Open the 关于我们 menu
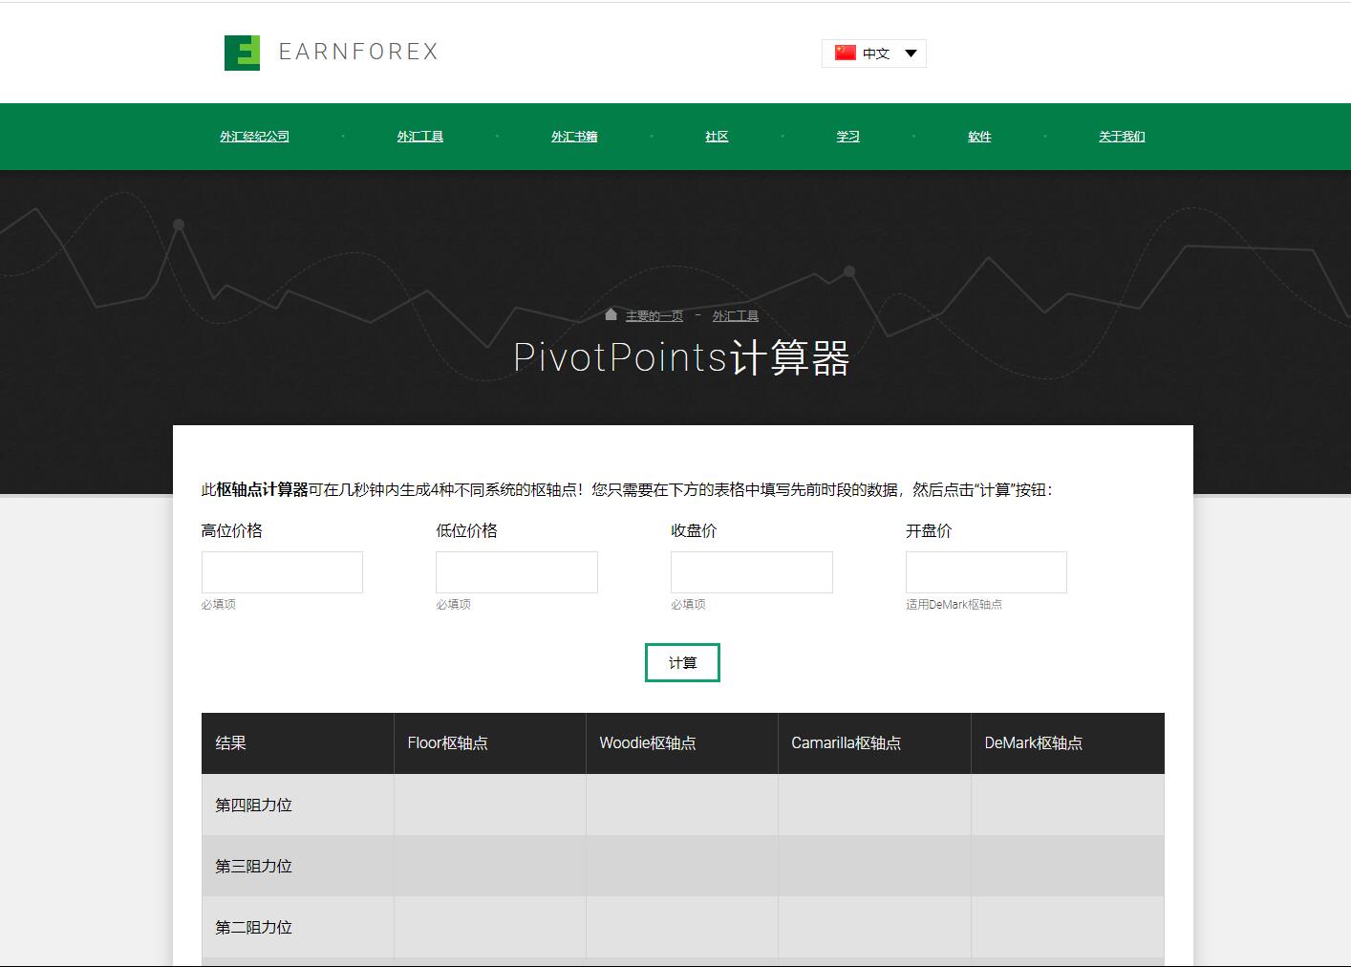Viewport: 1351px width, 967px height. [x=1122, y=137]
